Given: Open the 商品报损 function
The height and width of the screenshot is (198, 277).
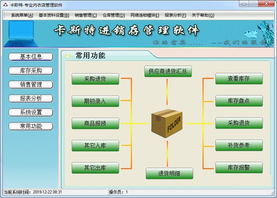Looking at the screenshot, I should point(95,123).
